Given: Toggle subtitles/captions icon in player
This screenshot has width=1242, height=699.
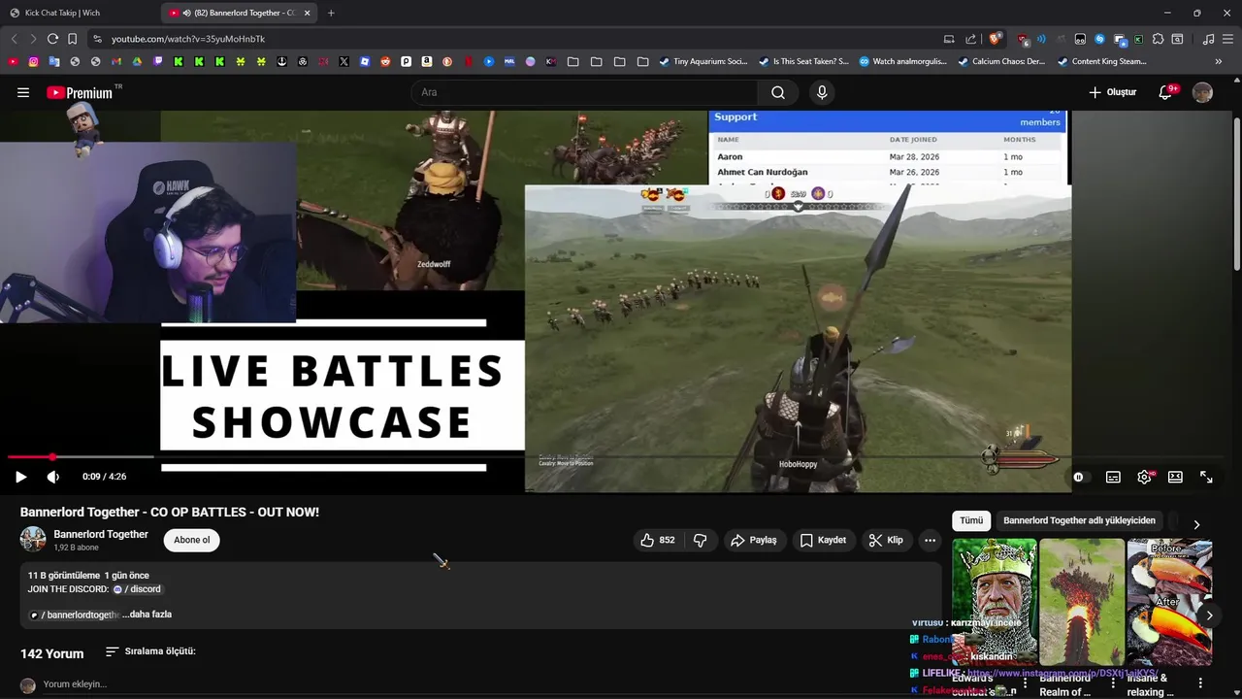Looking at the screenshot, I should [x=1113, y=477].
